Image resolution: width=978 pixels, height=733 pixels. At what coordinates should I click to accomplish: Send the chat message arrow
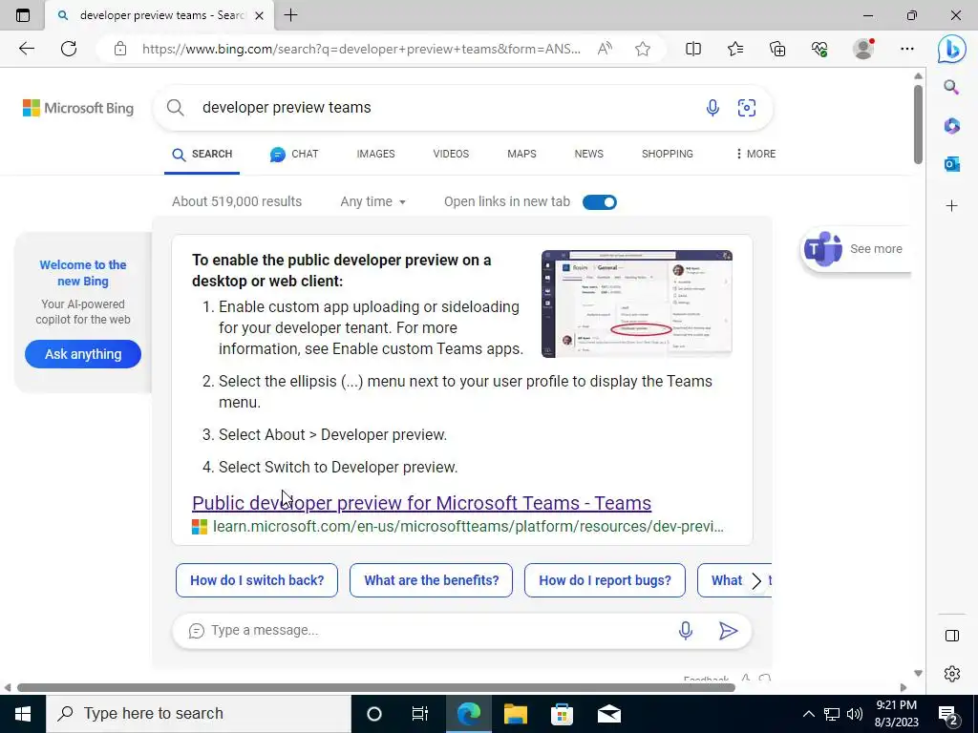click(728, 631)
